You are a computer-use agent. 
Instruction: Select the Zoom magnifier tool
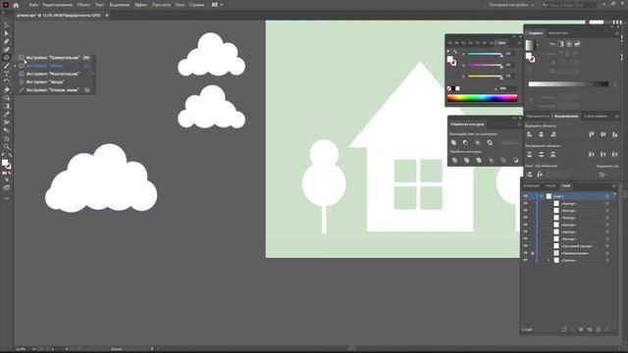[7, 147]
